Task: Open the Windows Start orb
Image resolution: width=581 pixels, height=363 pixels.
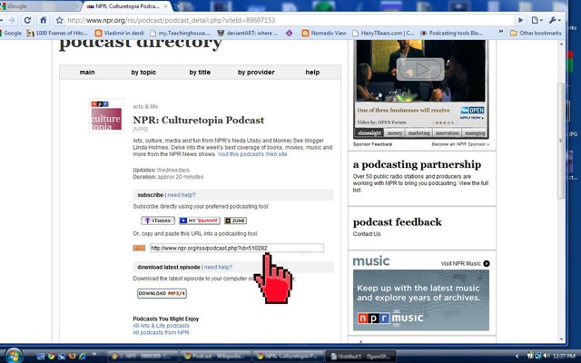Action: 14,356
